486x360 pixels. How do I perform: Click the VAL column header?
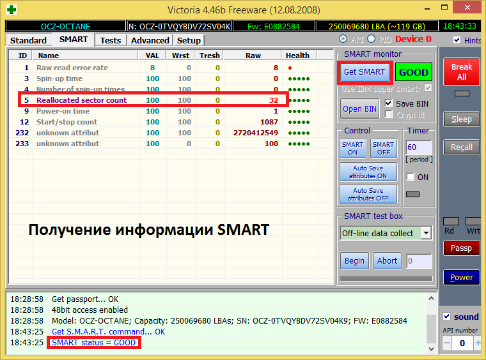pyautogui.click(x=152, y=56)
